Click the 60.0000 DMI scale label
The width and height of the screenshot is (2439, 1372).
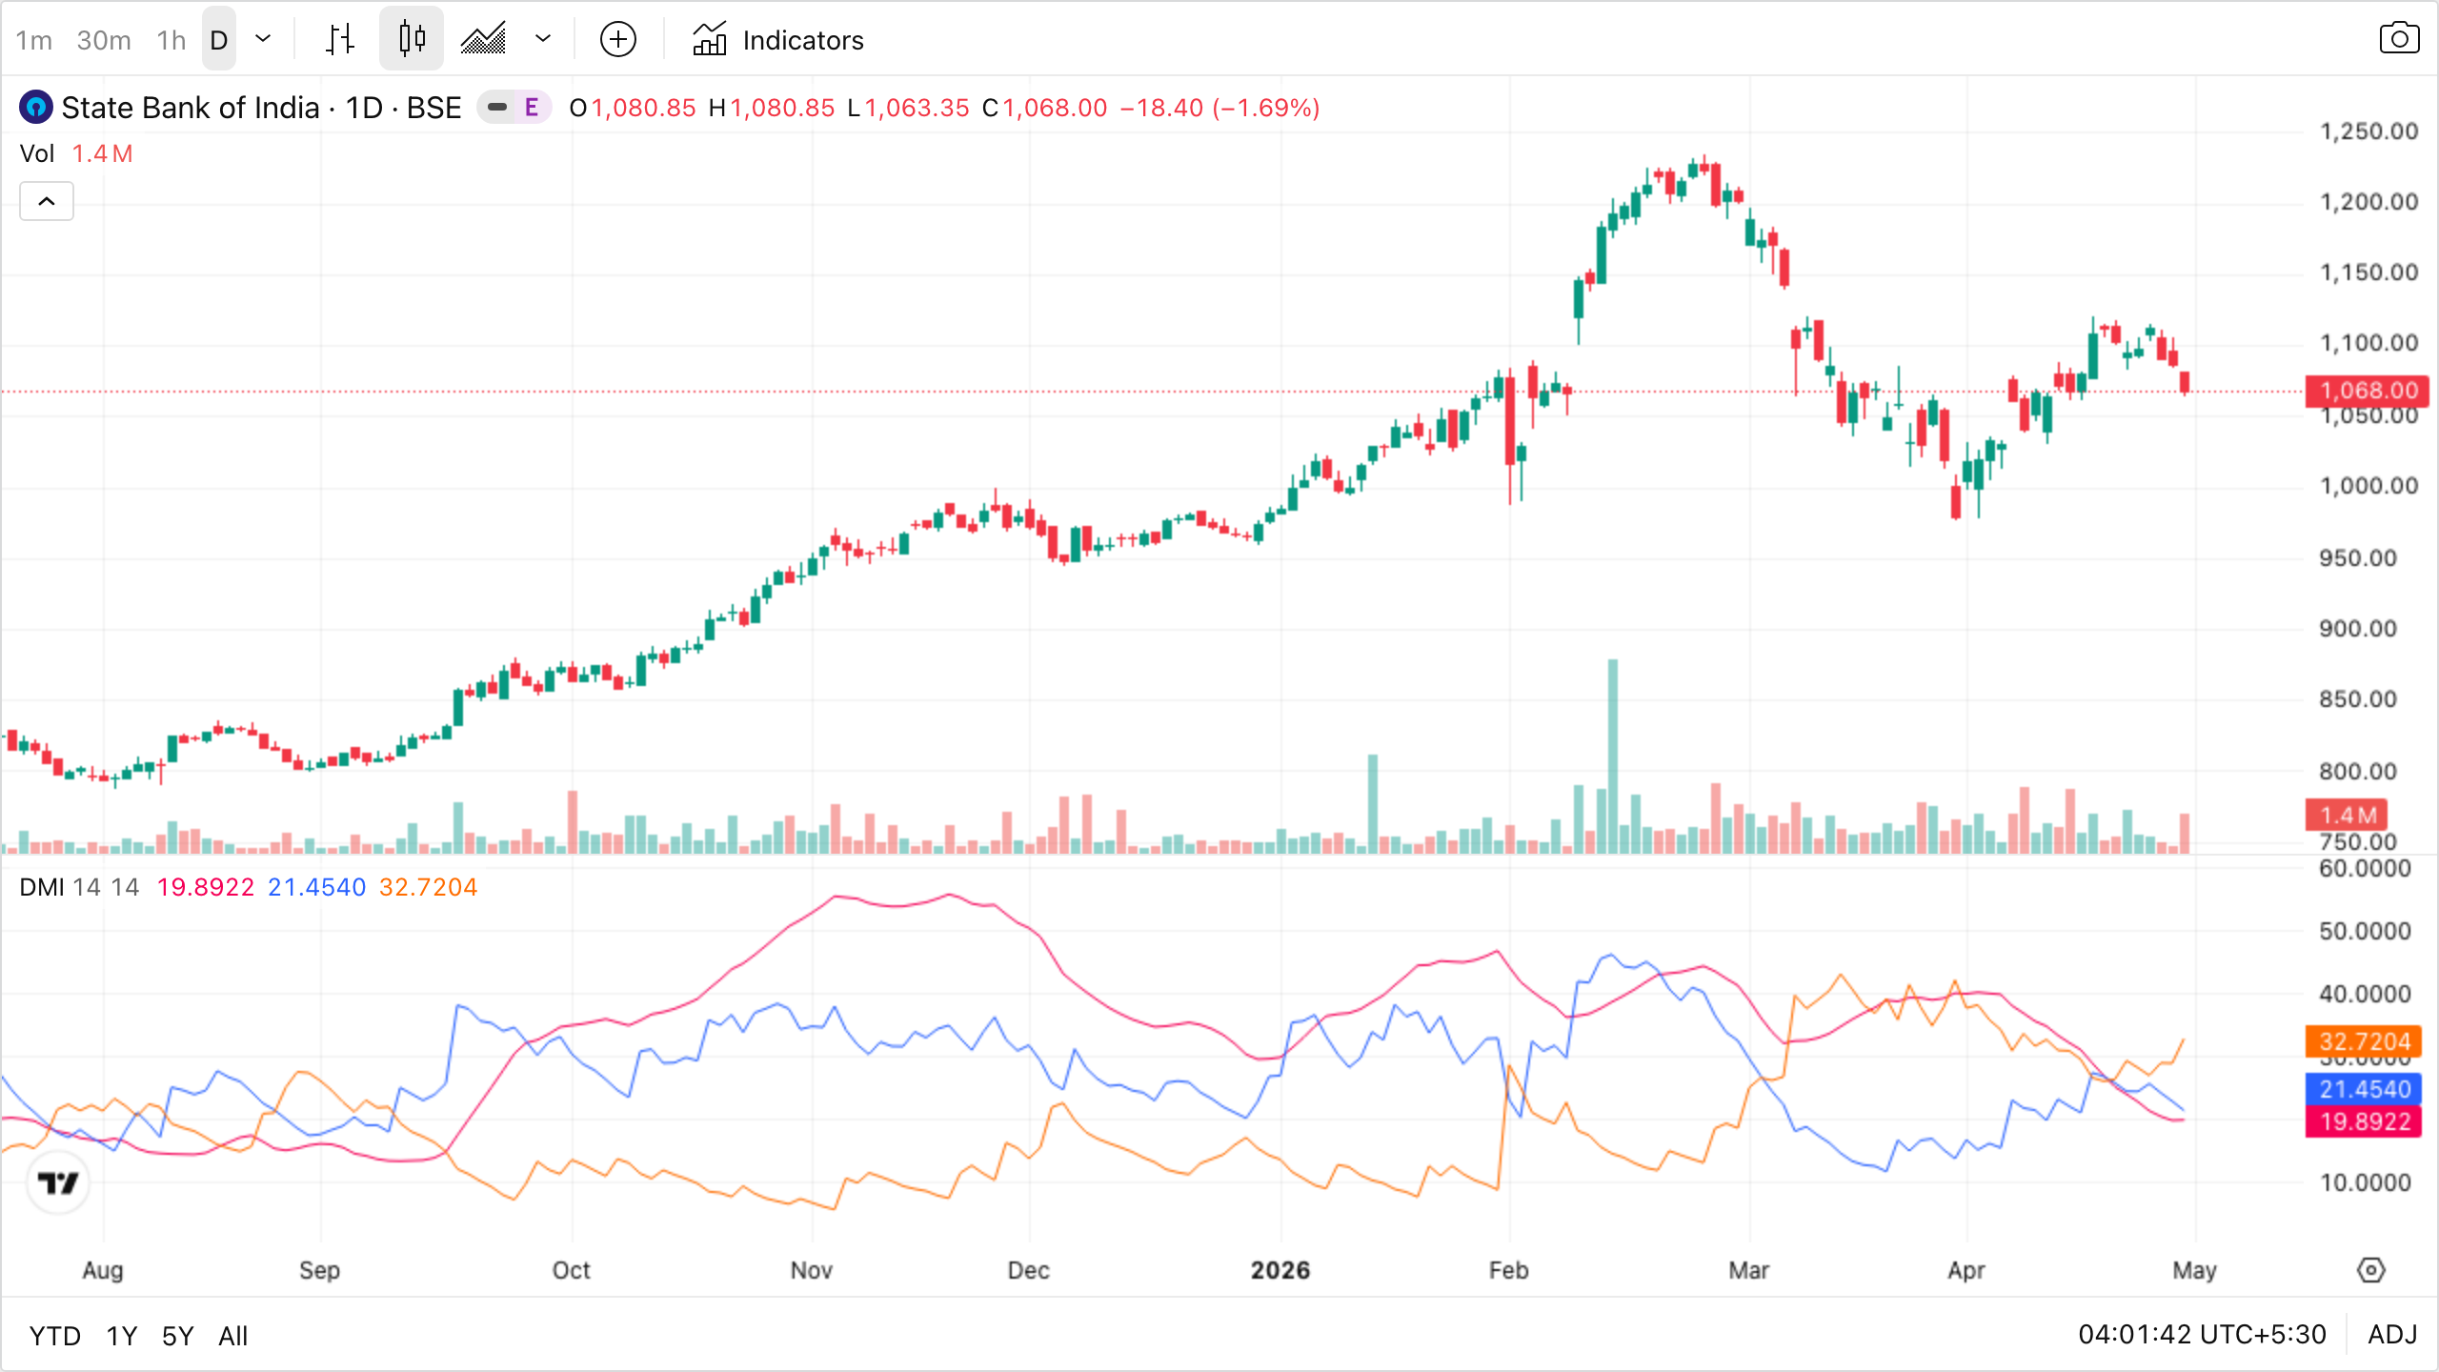[2366, 868]
